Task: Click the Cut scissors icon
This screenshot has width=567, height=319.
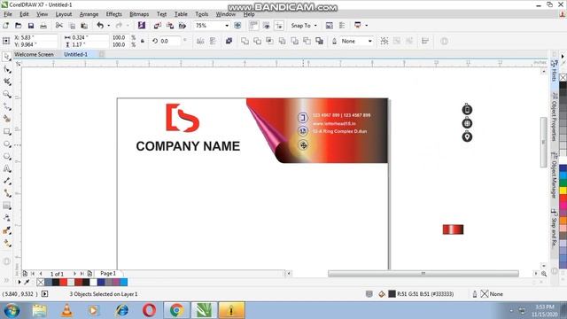Action: (59, 26)
